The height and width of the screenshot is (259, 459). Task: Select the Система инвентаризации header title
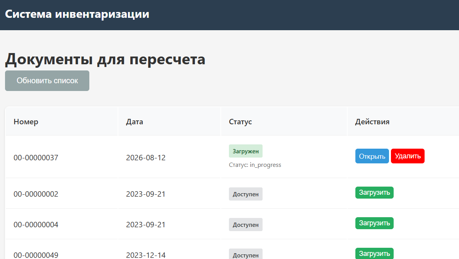(77, 14)
